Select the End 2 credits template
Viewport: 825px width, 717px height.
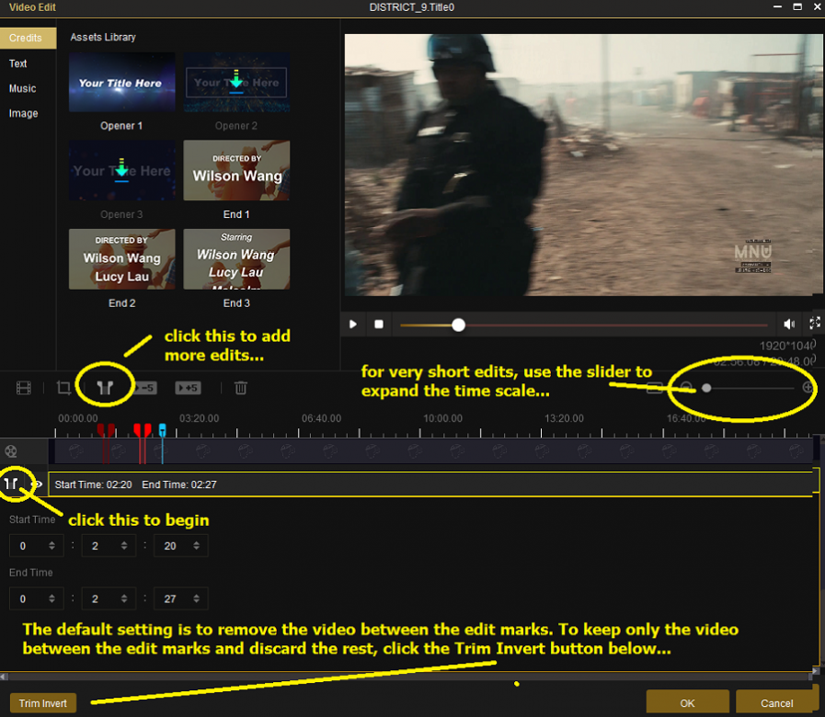(x=122, y=259)
